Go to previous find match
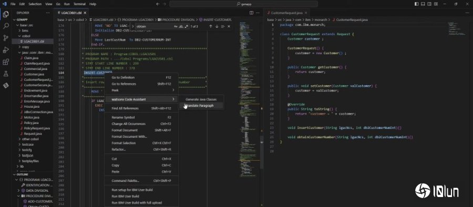The image size is (473, 207). click(211, 27)
